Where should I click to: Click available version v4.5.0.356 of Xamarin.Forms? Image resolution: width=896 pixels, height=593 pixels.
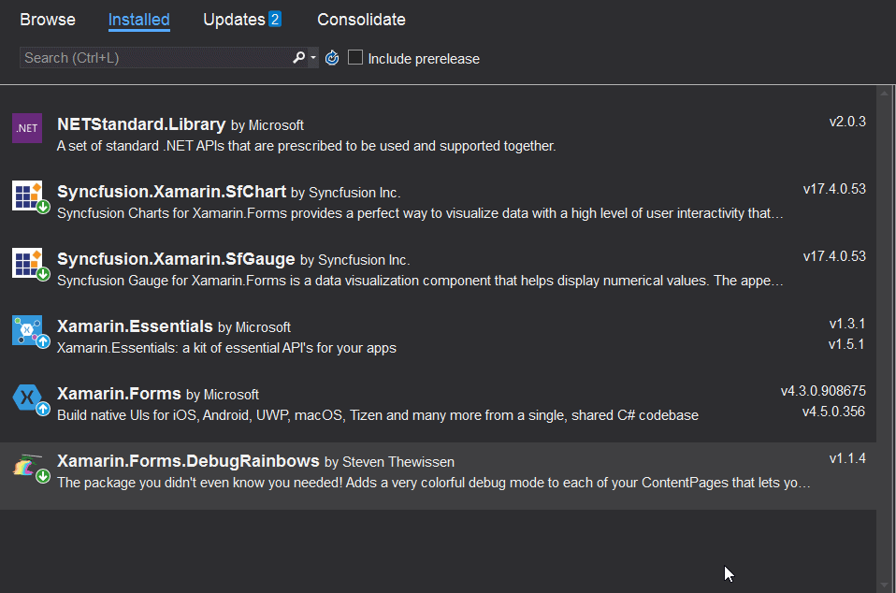click(x=833, y=412)
